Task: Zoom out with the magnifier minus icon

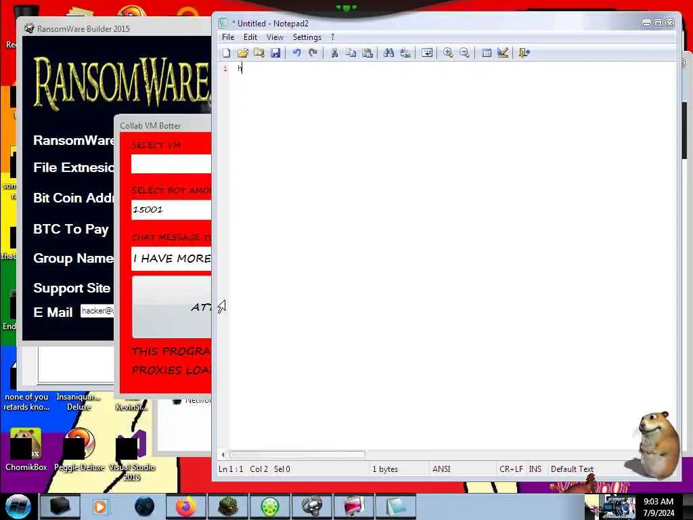Action: (x=464, y=53)
